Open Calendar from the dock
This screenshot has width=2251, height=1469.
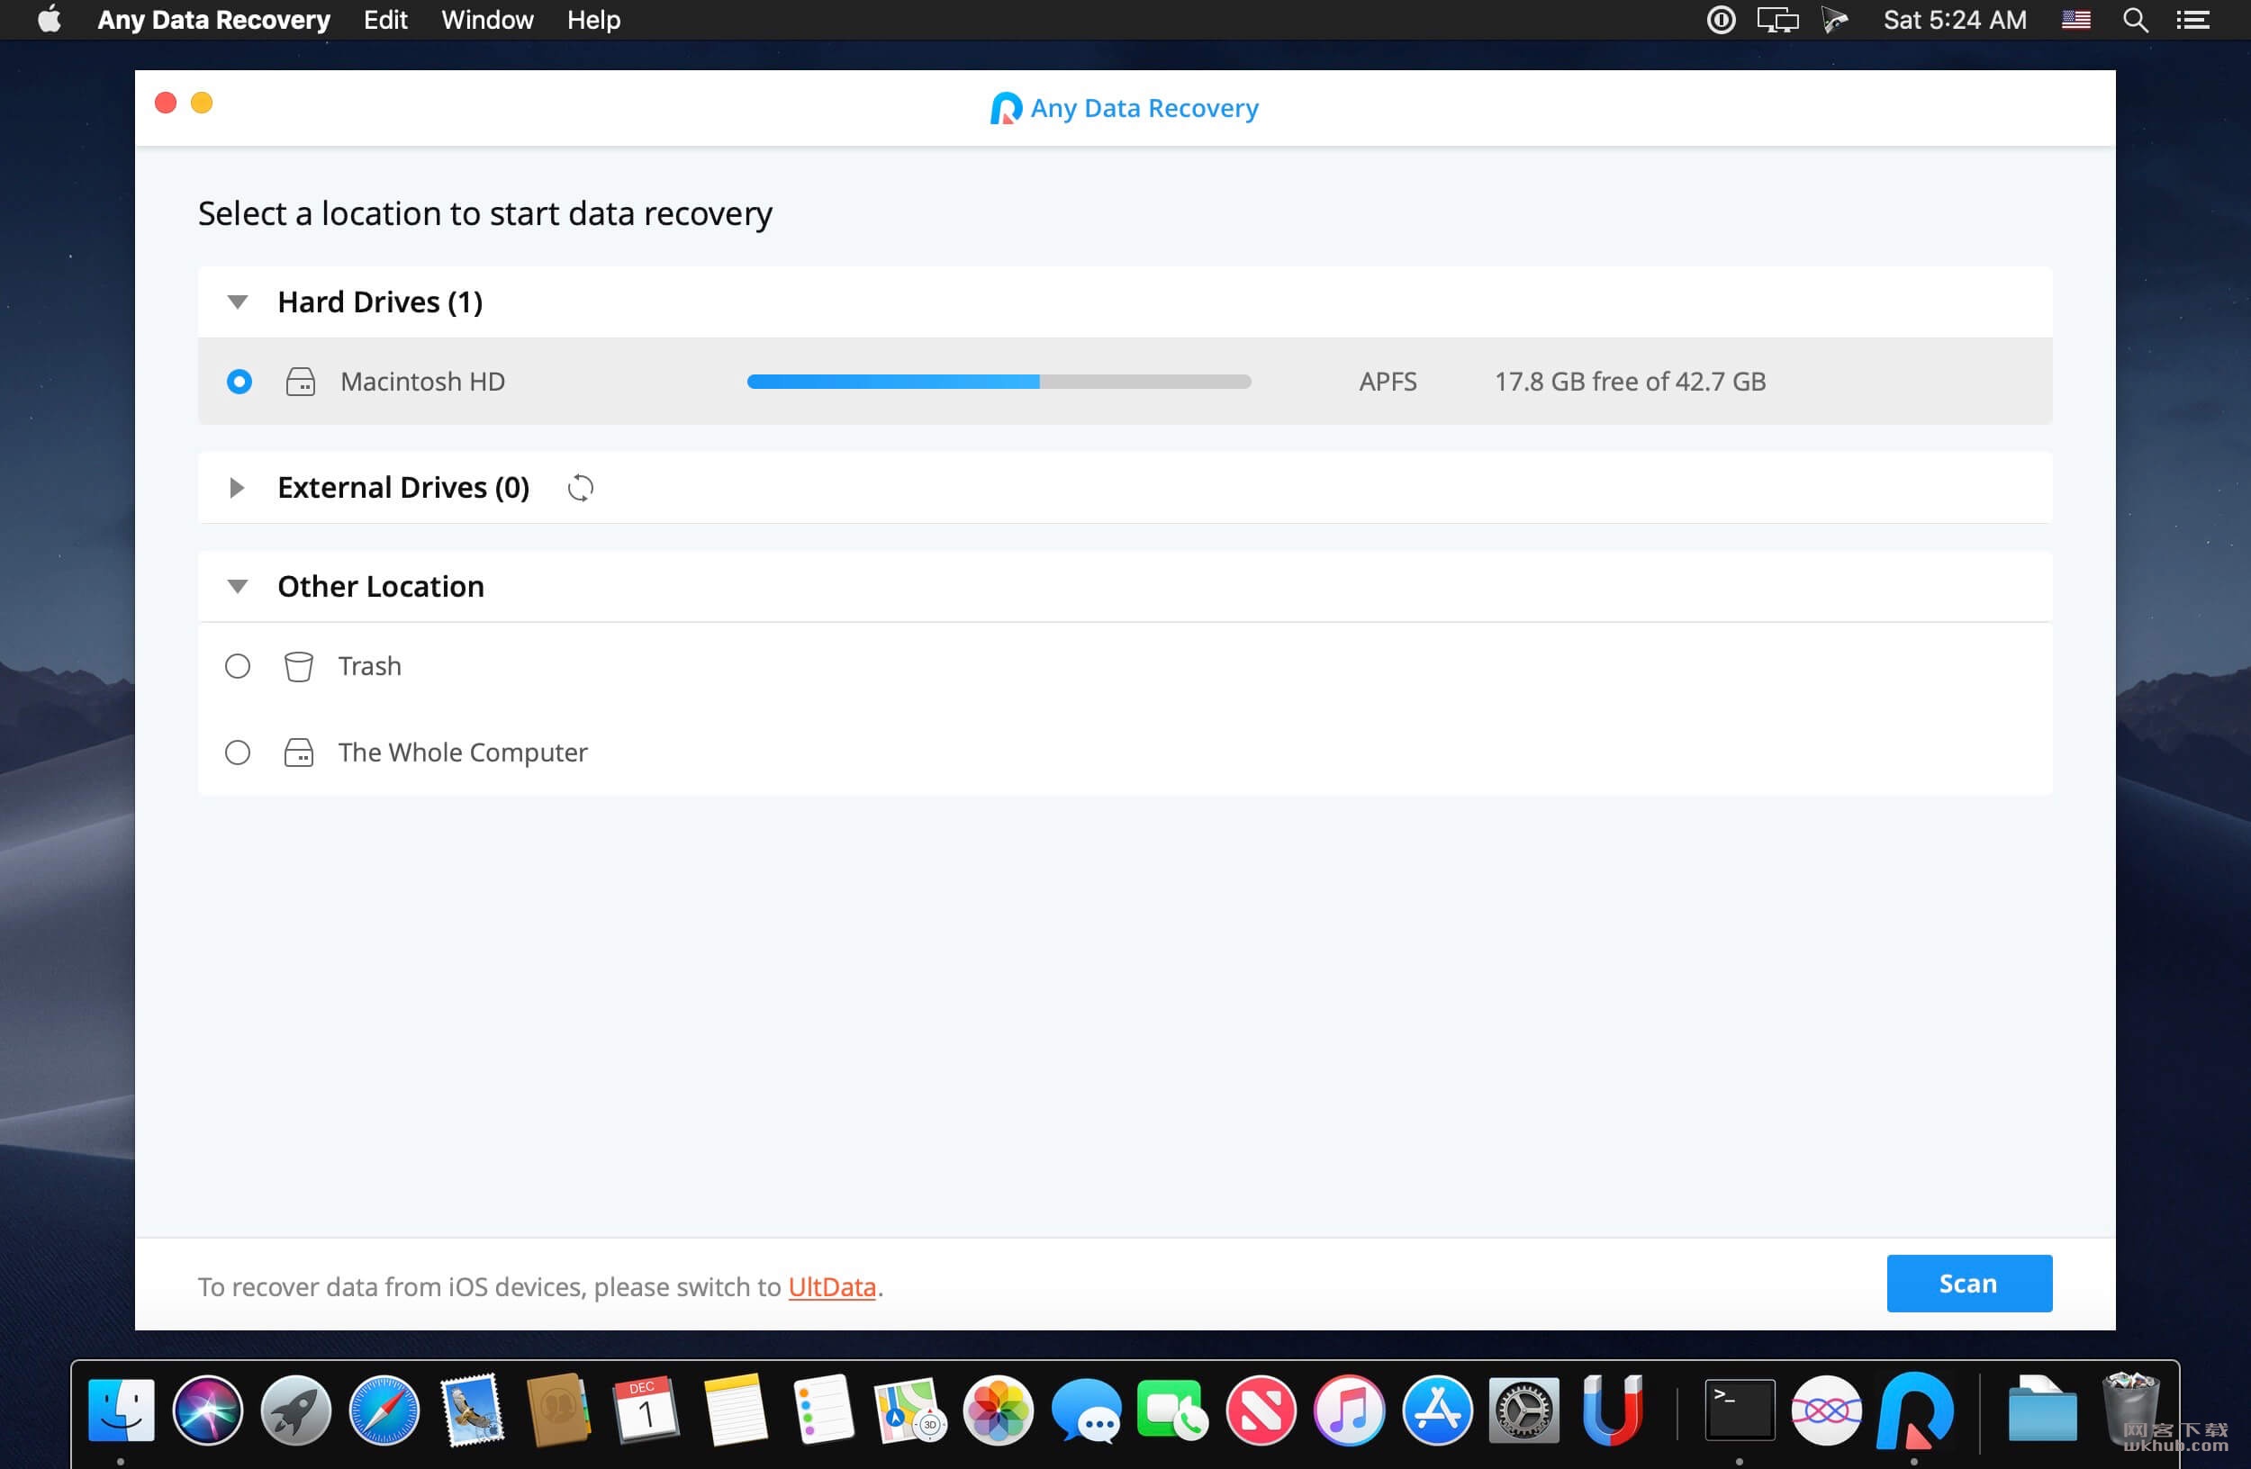(x=646, y=1410)
